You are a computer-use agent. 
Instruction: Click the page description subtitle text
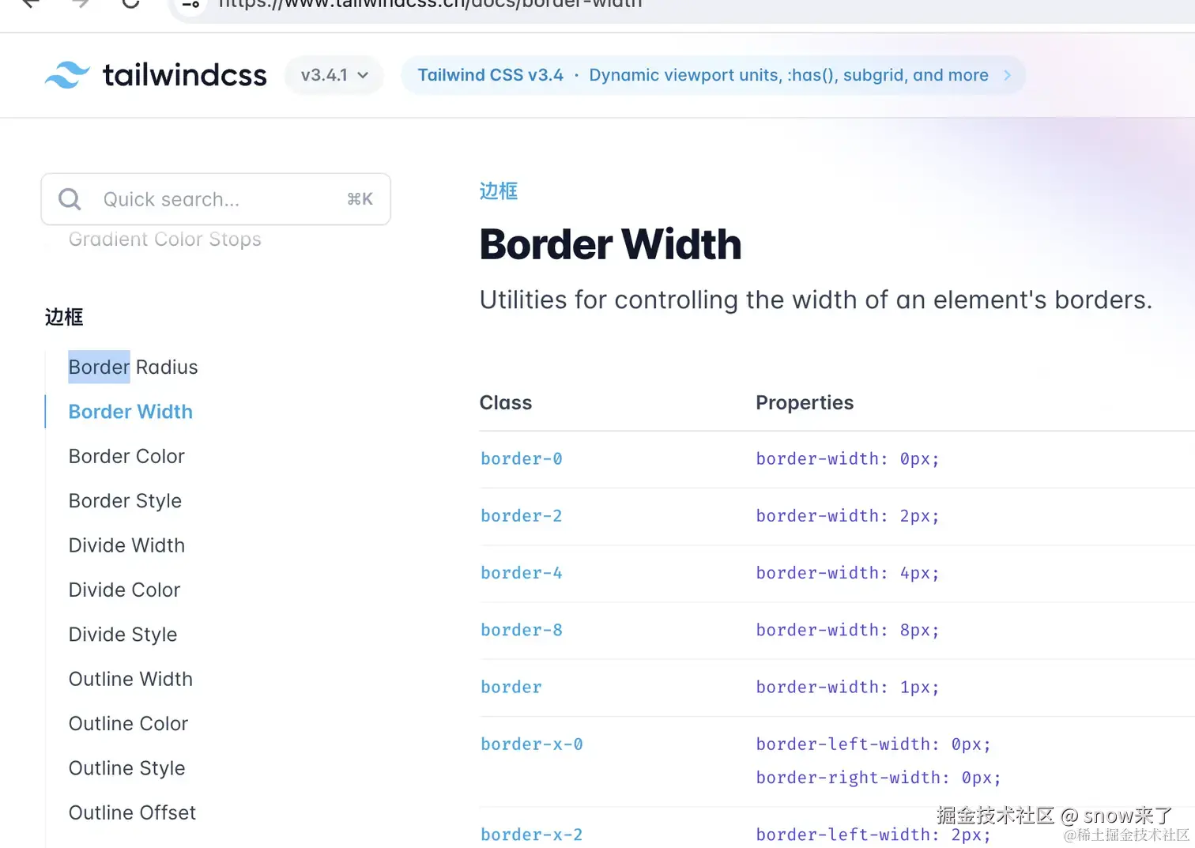[x=816, y=300]
